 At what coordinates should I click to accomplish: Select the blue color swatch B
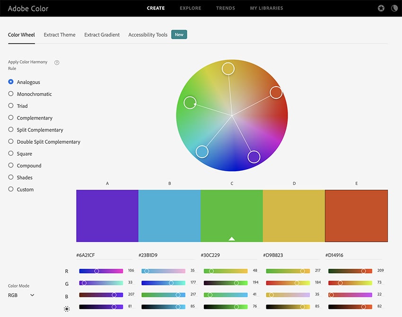(x=169, y=216)
